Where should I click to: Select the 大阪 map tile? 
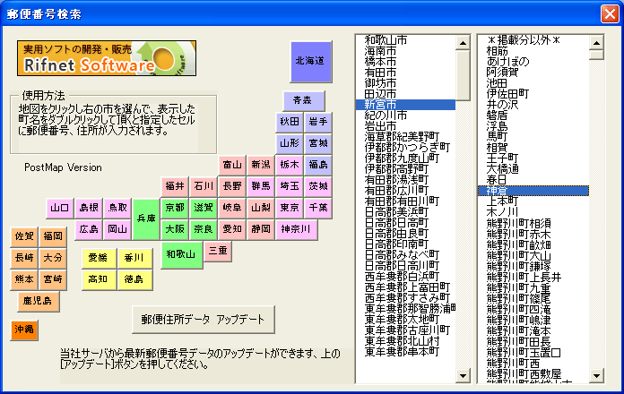click(x=175, y=229)
